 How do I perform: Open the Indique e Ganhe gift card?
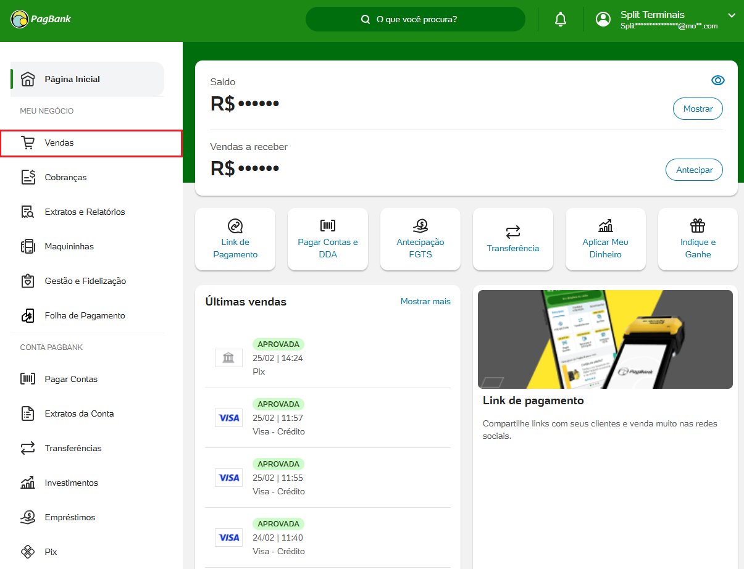[x=698, y=239]
